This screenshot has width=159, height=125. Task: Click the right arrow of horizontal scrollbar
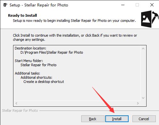(138, 103)
